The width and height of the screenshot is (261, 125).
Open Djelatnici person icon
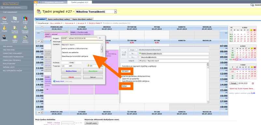(4, 37)
